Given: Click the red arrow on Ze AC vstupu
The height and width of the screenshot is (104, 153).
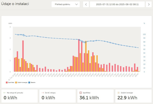Looking at the screenshot, I should pos(43,93).
